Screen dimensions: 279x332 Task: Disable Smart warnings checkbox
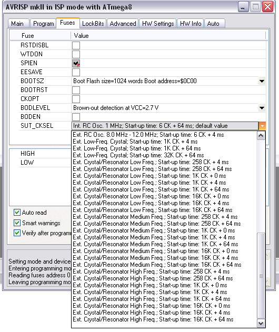click(17, 223)
